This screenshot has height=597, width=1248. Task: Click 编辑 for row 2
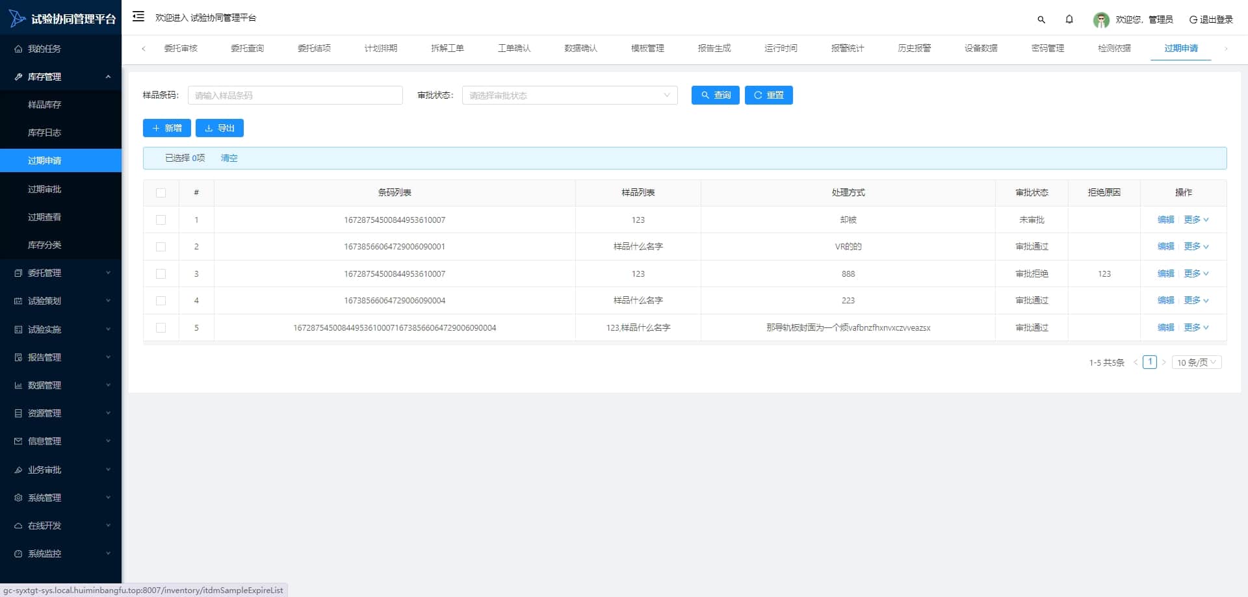coord(1166,247)
